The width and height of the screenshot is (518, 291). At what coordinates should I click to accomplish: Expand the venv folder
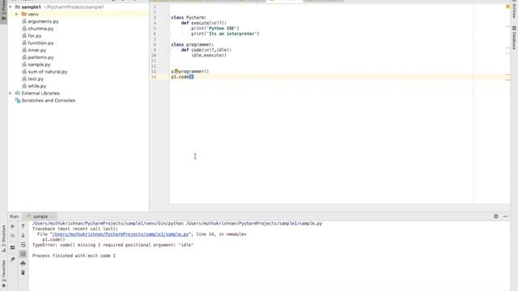[17, 15]
